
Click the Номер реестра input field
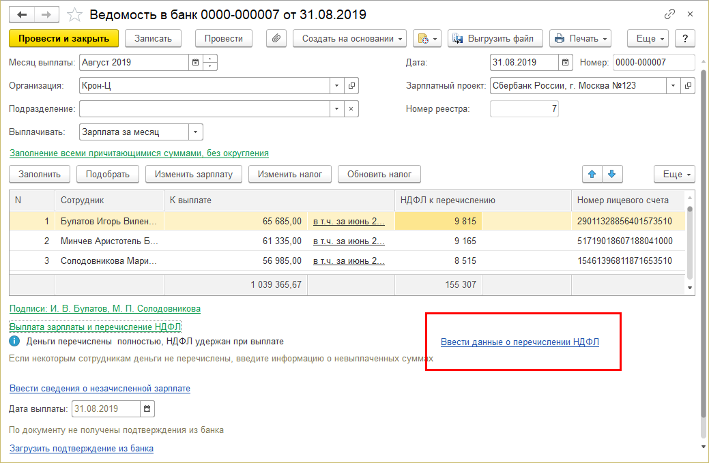click(x=524, y=109)
